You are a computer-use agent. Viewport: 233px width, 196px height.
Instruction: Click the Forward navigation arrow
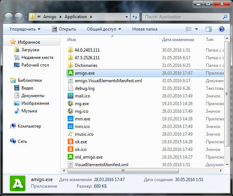coord(19,17)
